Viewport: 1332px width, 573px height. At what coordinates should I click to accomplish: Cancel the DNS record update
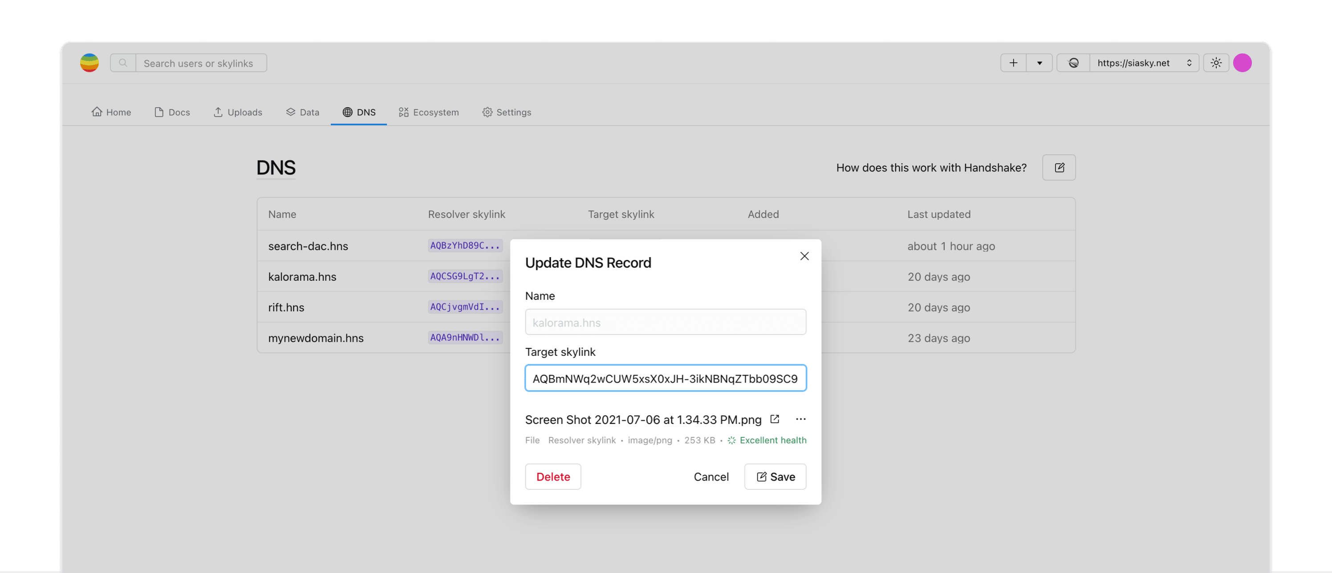coord(711,476)
